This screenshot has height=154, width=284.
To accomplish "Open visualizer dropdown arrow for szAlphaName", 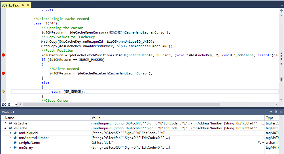I will tap(263, 143).
